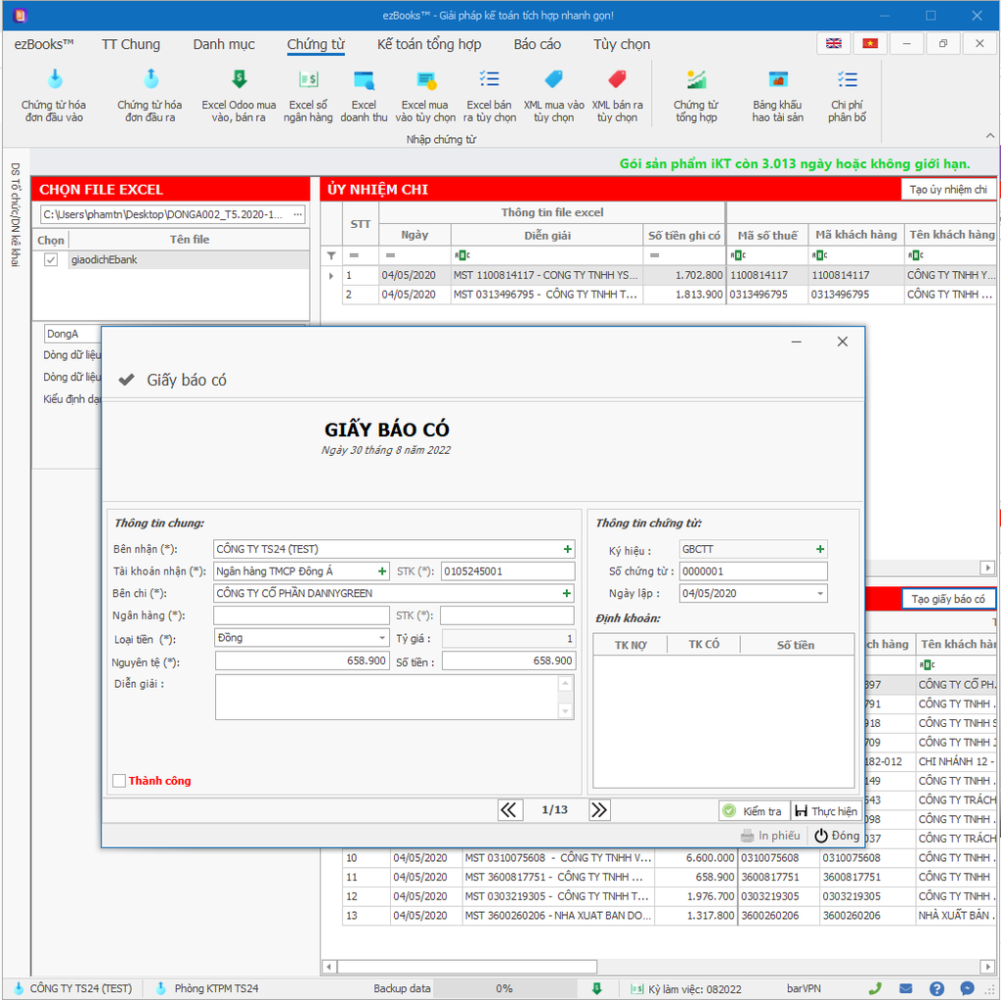
Task: Open the Báo cáo menu tab
Action: (x=537, y=44)
